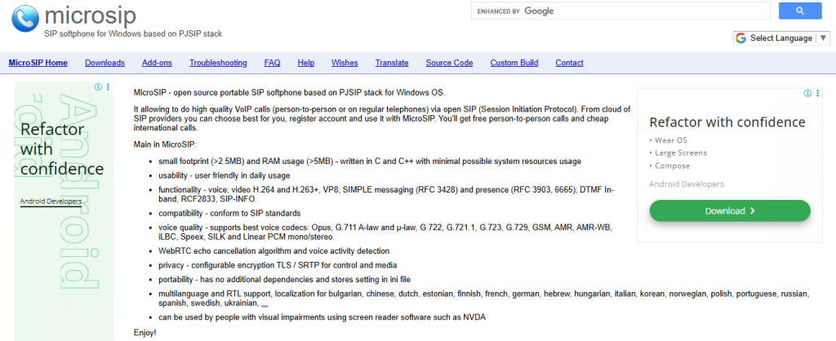Click the green Download button in the ad
Viewport: 836px width, 341px height.
pos(729,210)
